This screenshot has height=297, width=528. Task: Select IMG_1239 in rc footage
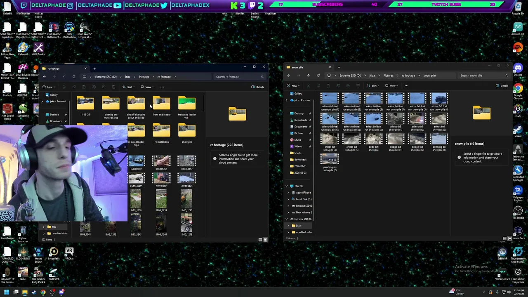[161, 201]
